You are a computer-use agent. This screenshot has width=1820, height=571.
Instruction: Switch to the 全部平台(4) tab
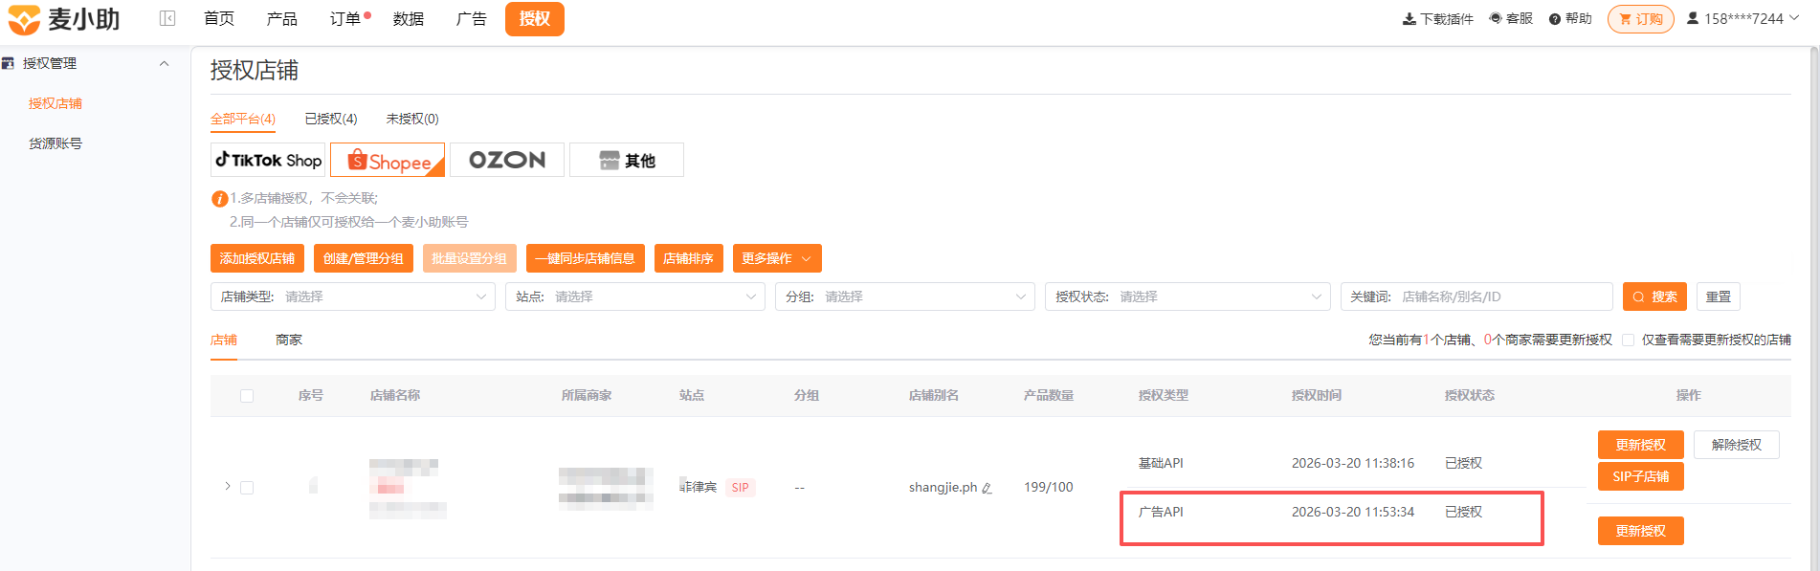[243, 120]
